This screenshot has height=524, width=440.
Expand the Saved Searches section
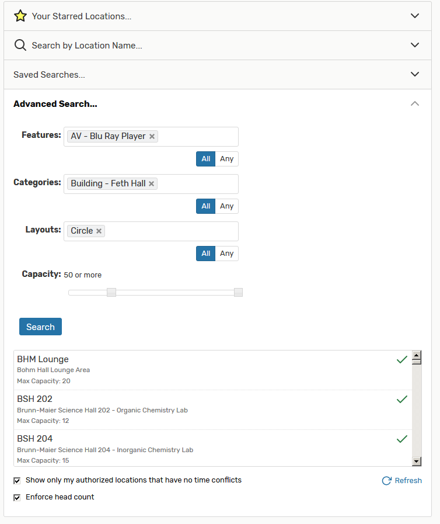pos(415,75)
